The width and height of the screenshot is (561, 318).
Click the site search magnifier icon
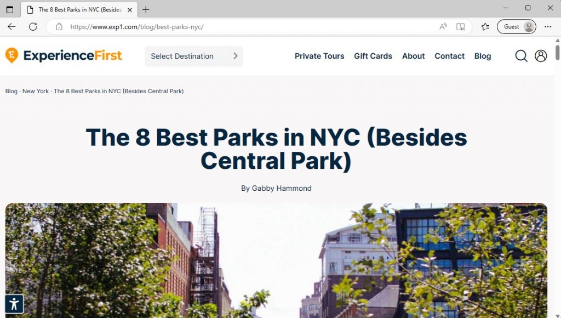(x=521, y=56)
